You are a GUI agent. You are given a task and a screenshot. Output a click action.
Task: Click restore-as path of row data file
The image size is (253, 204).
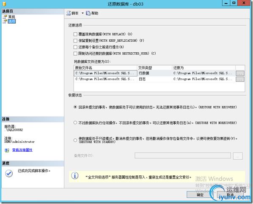[x=204, y=73]
